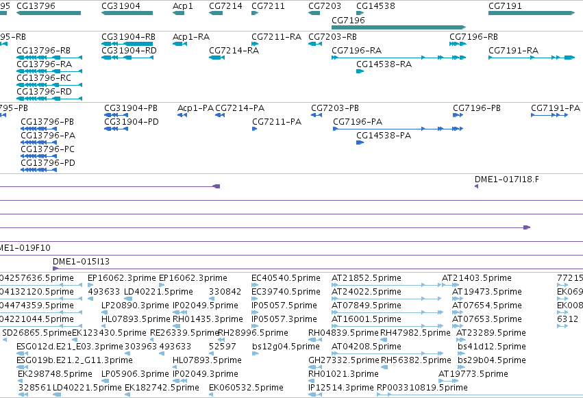Select EST label EK298748.5prime
The width and height of the screenshot is (583, 398).
tap(55, 374)
